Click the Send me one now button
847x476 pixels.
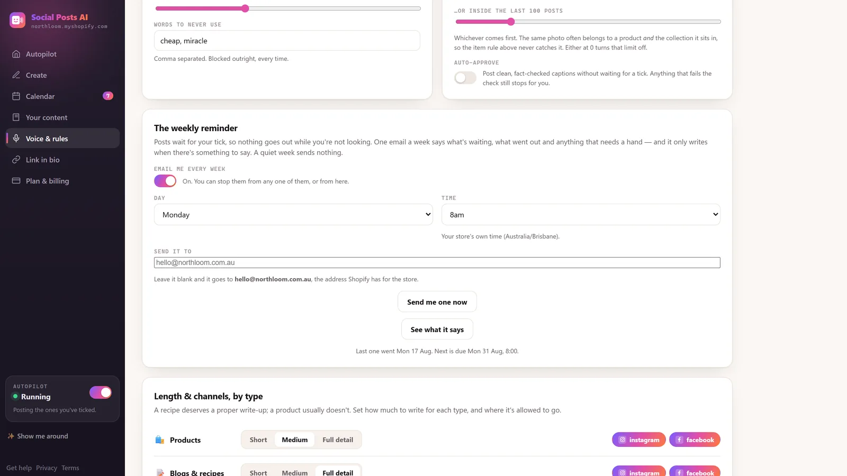[437, 302]
